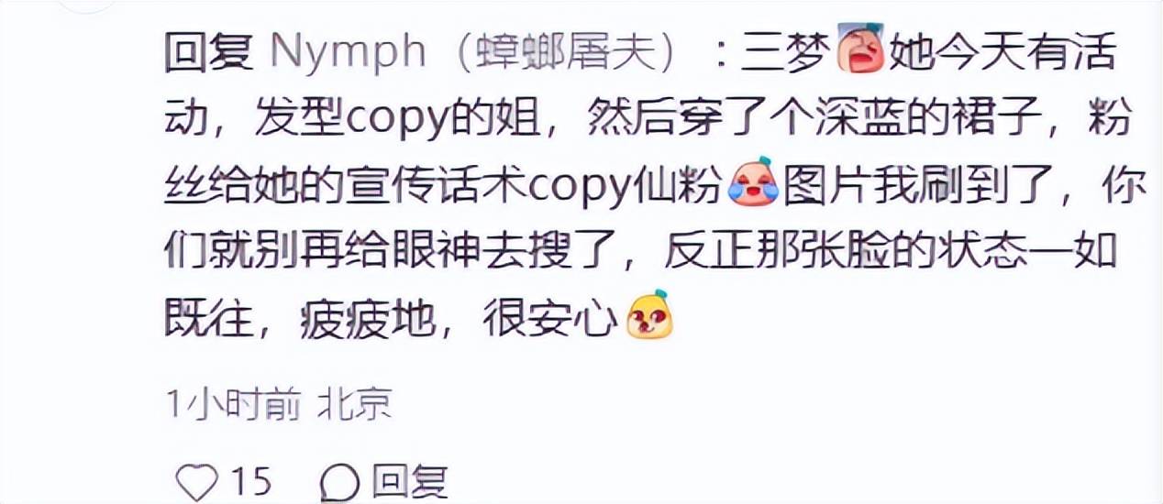Click the reply speech bubble icon
The width and height of the screenshot is (1163, 504).
point(343,481)
